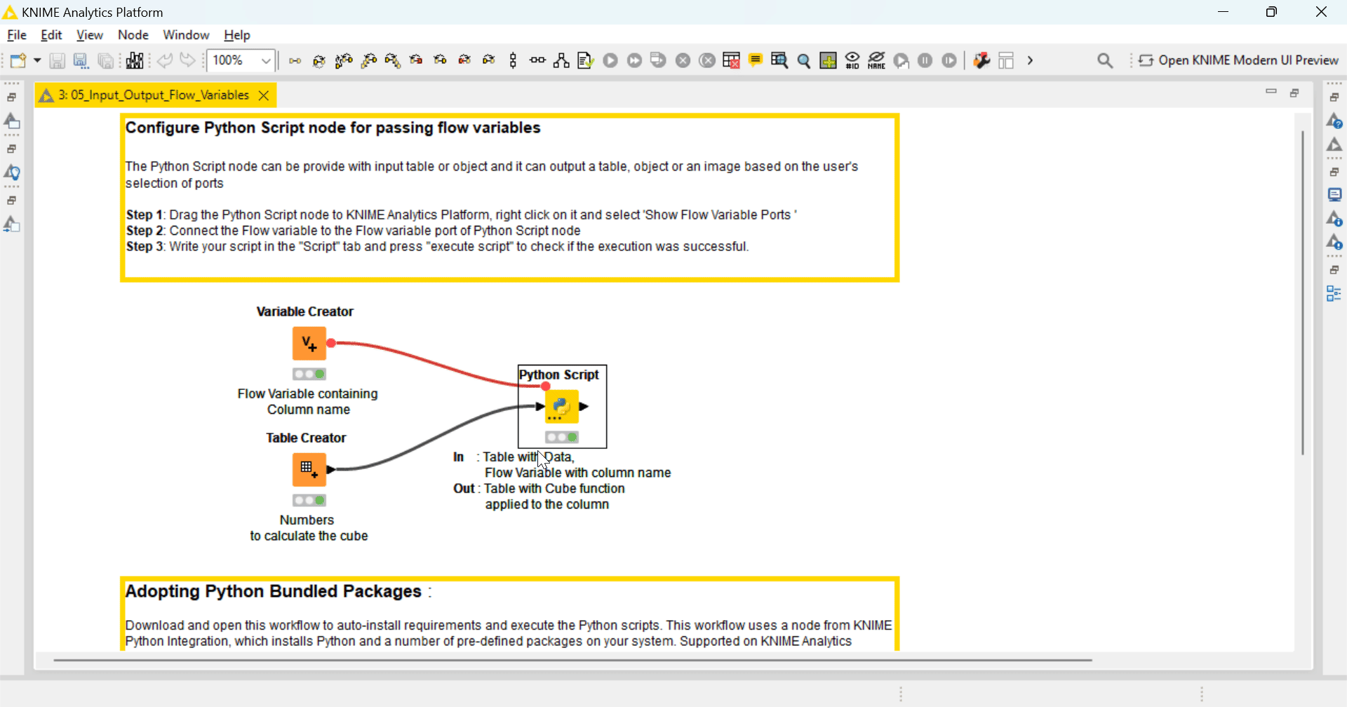Open the auto-layout nodes icon in the toolbar

coord(561,60)
